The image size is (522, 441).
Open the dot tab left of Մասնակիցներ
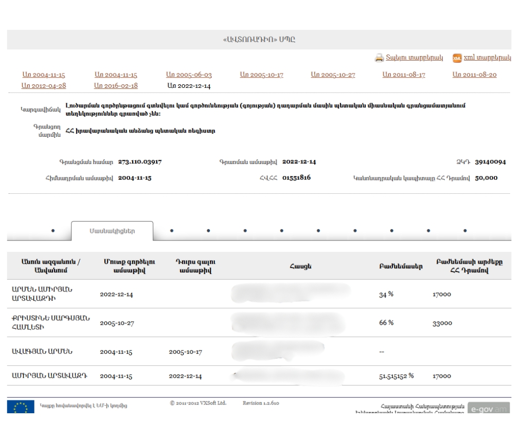[x=54, y=231]
